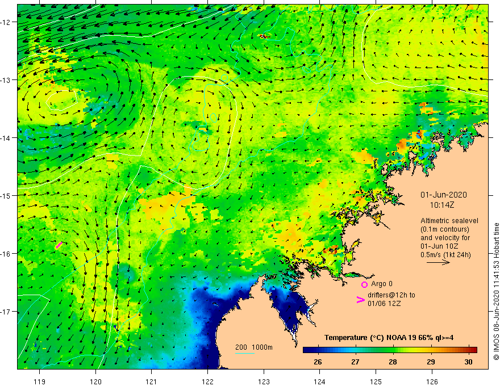Screen dimensions: 500x386
Task: Click longitude axis label 123
Action: point(264,381)
